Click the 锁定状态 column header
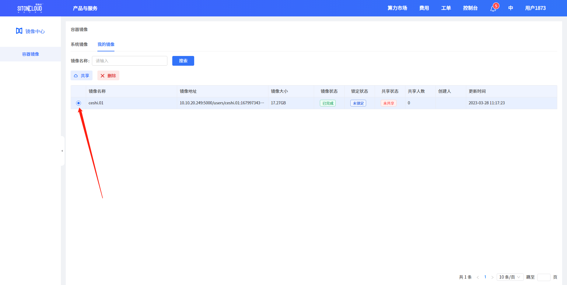Viewport: 567px width, 285px height. tap(360, 91)
